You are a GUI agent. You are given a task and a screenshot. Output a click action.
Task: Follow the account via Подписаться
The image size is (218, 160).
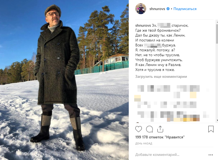tap(185, 9)
